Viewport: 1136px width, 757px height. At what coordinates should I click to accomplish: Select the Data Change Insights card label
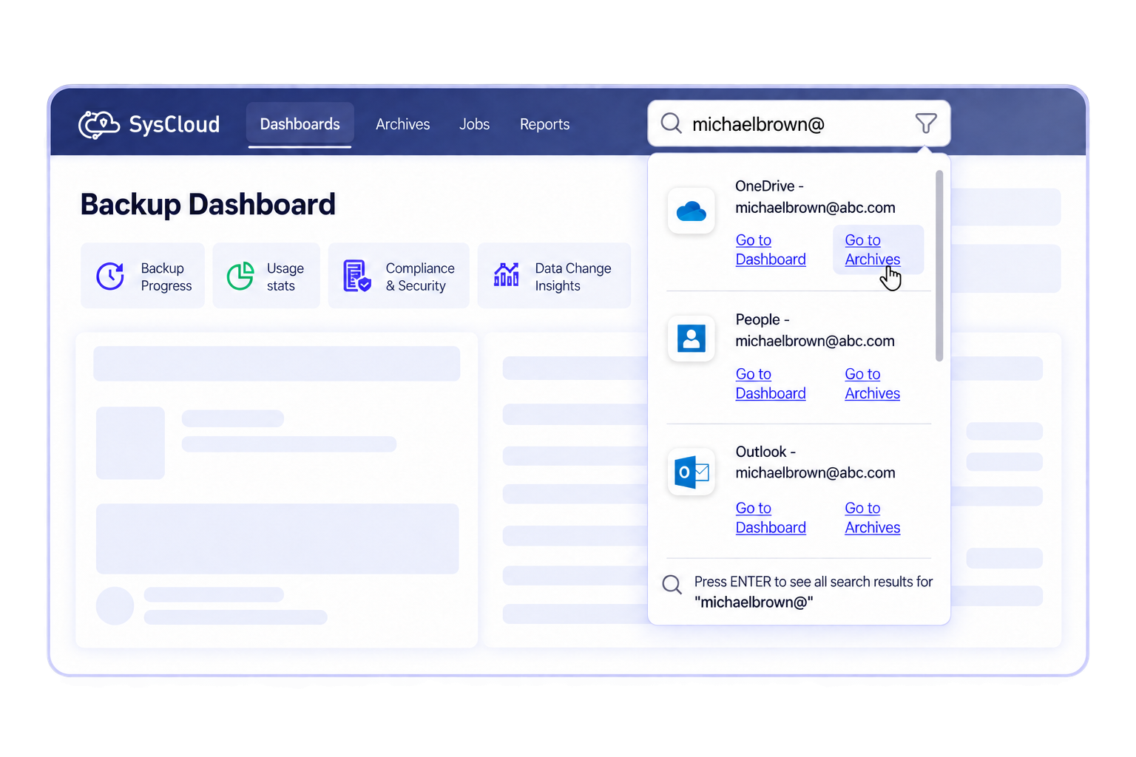573,277
